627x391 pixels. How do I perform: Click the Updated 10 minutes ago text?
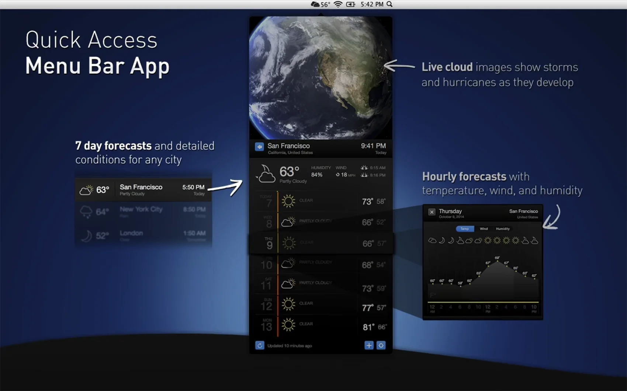point(290,346)
